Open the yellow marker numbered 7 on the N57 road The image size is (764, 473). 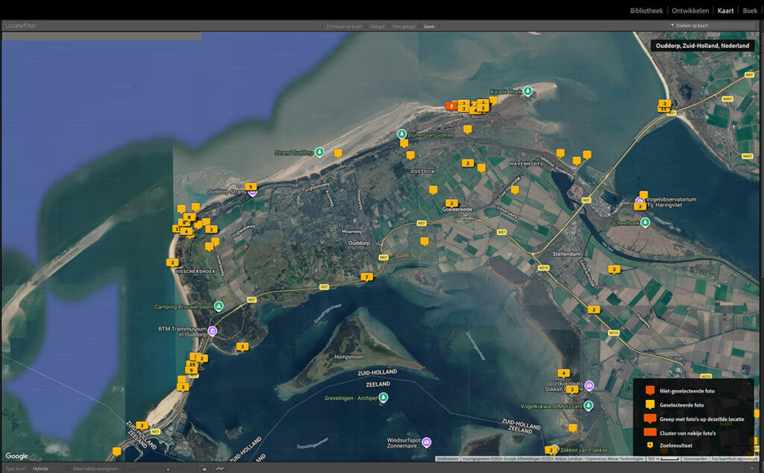coord(366,278)
